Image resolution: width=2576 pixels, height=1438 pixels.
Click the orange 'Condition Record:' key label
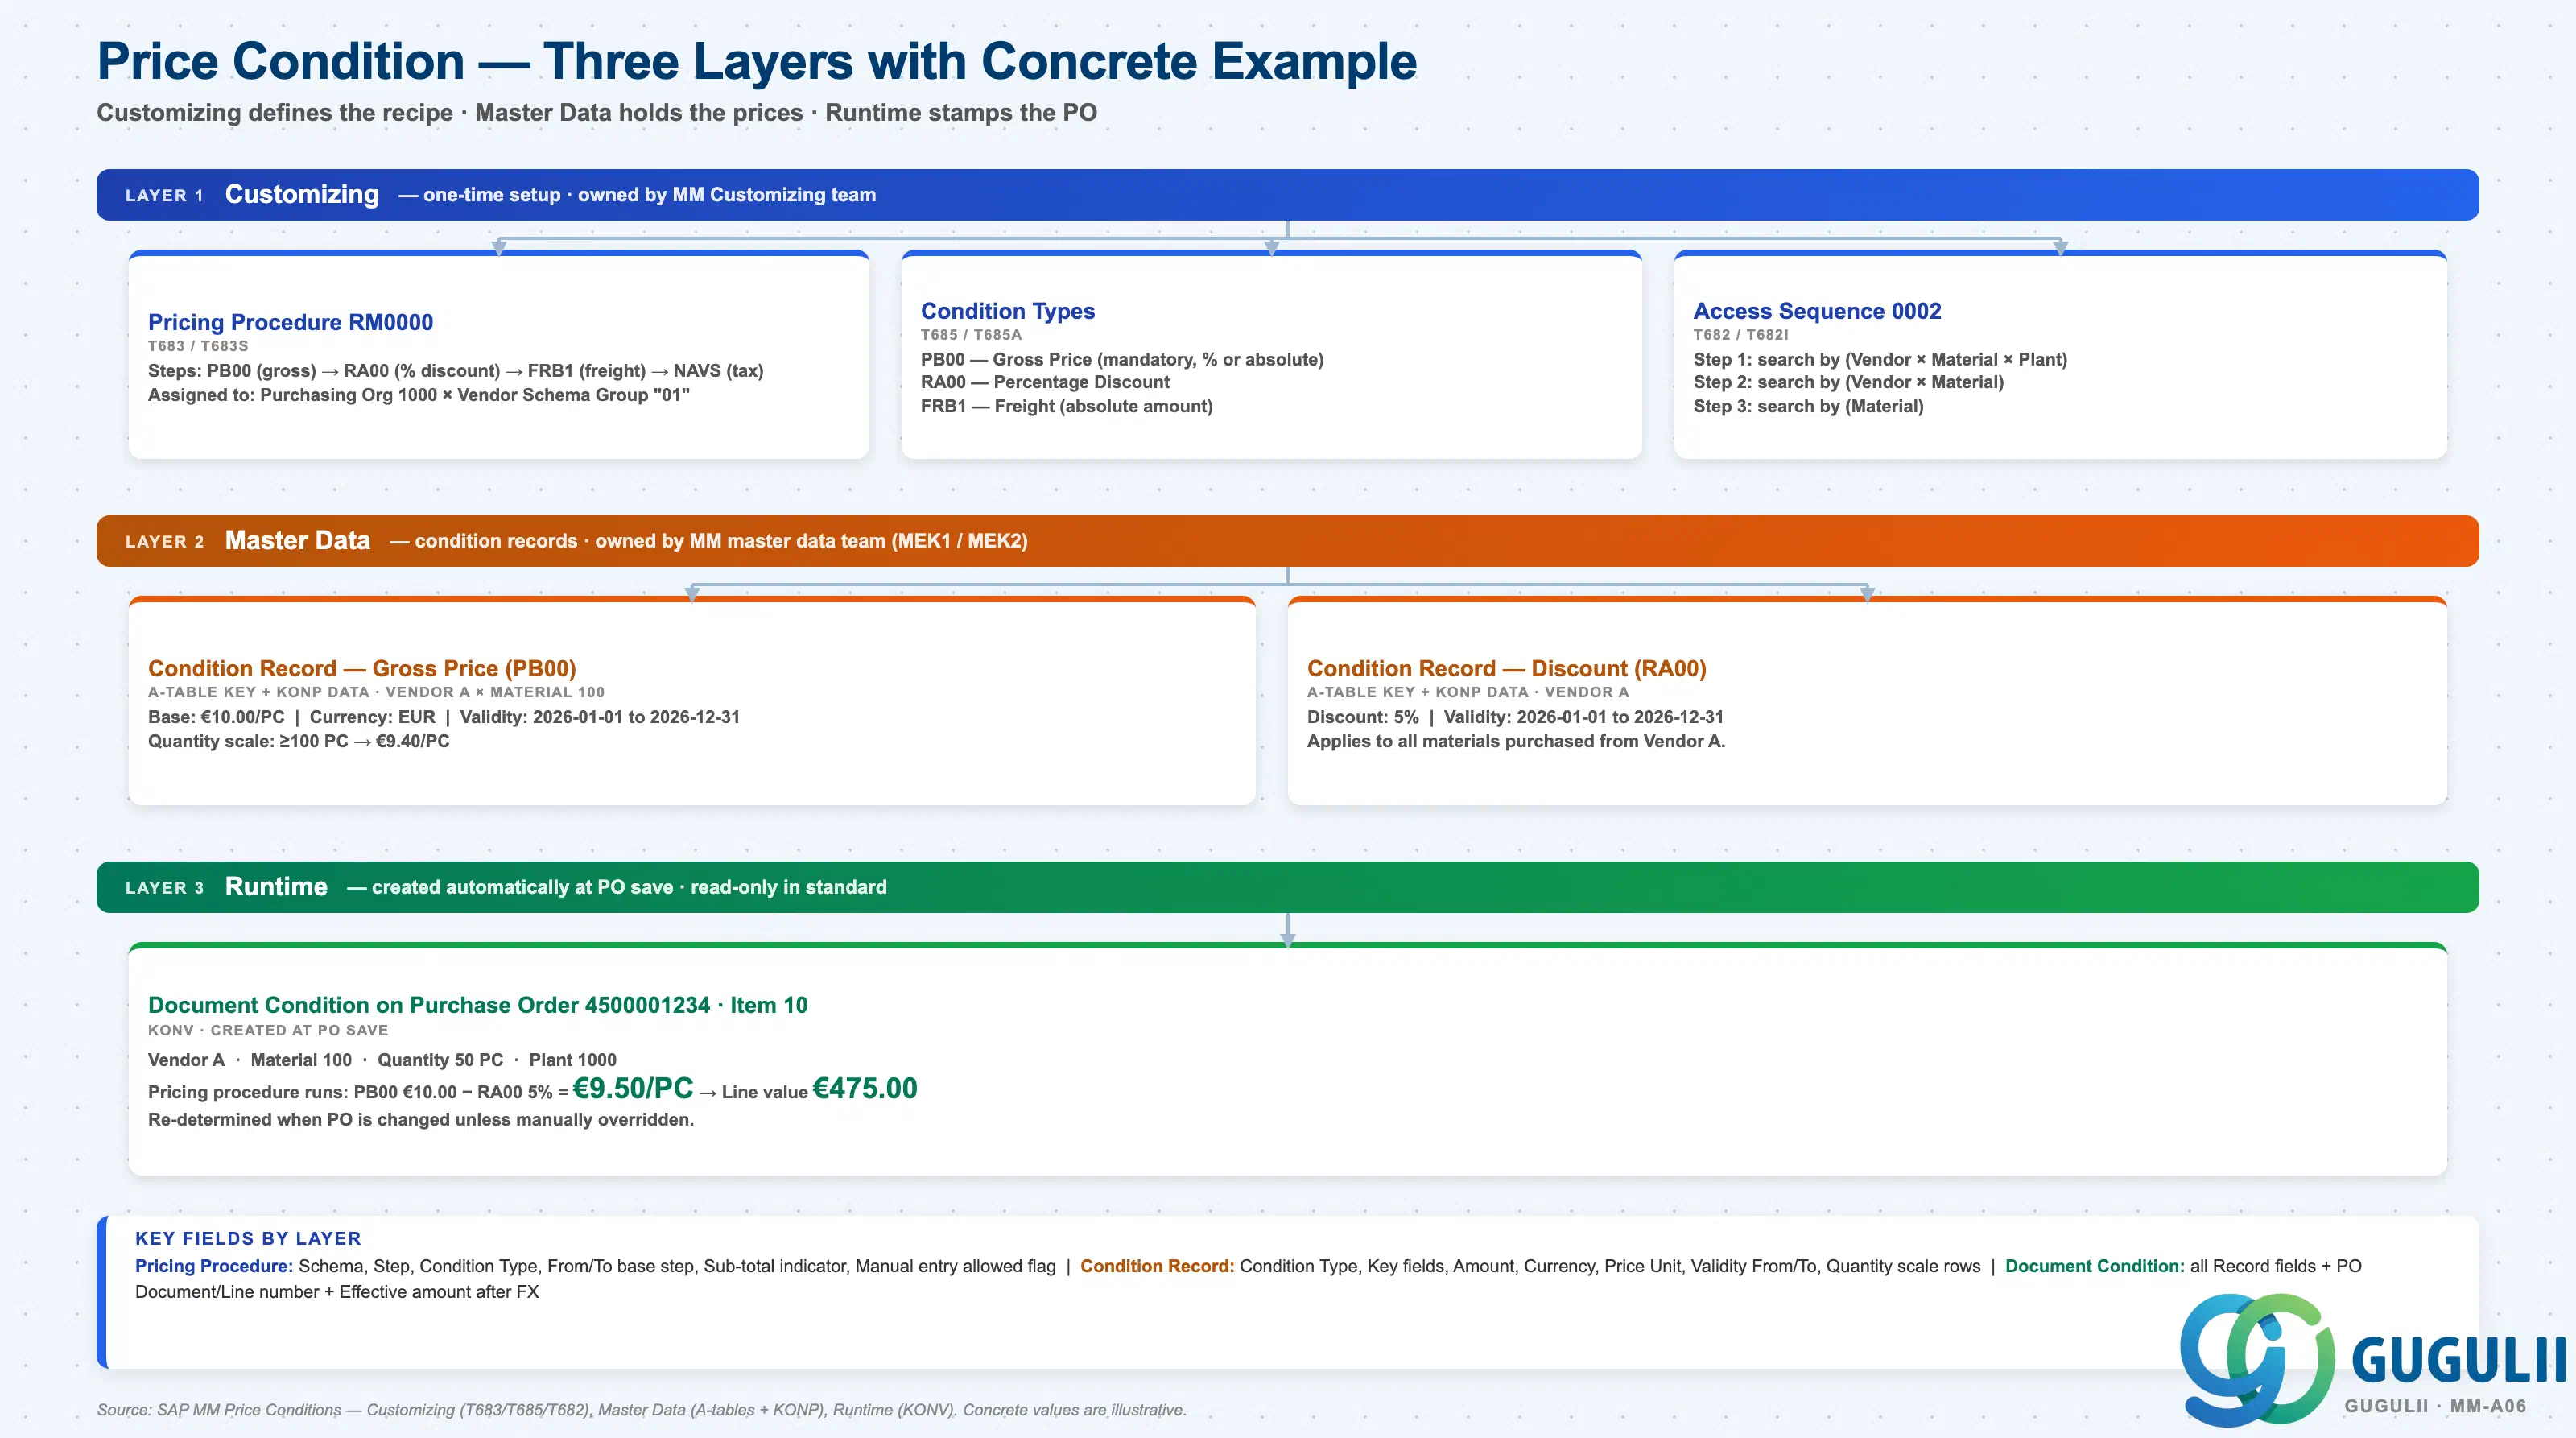tap(1157, 1266)
